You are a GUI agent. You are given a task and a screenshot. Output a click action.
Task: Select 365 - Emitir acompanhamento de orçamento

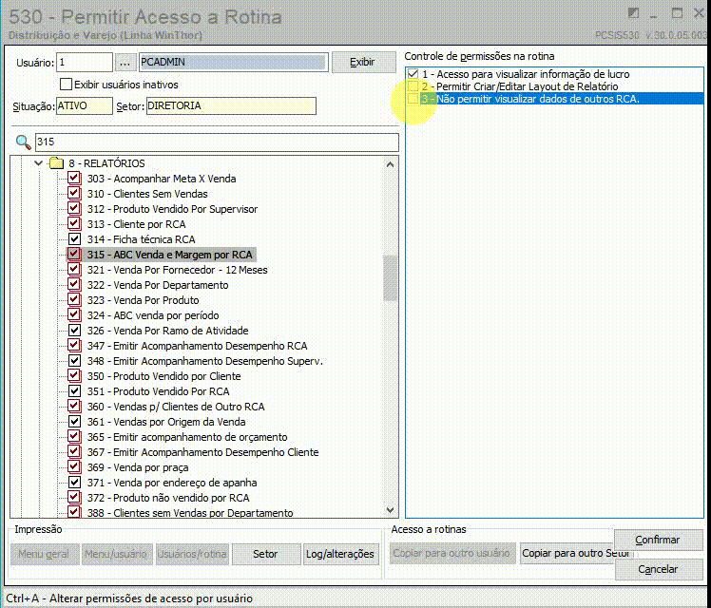point(187,437)
